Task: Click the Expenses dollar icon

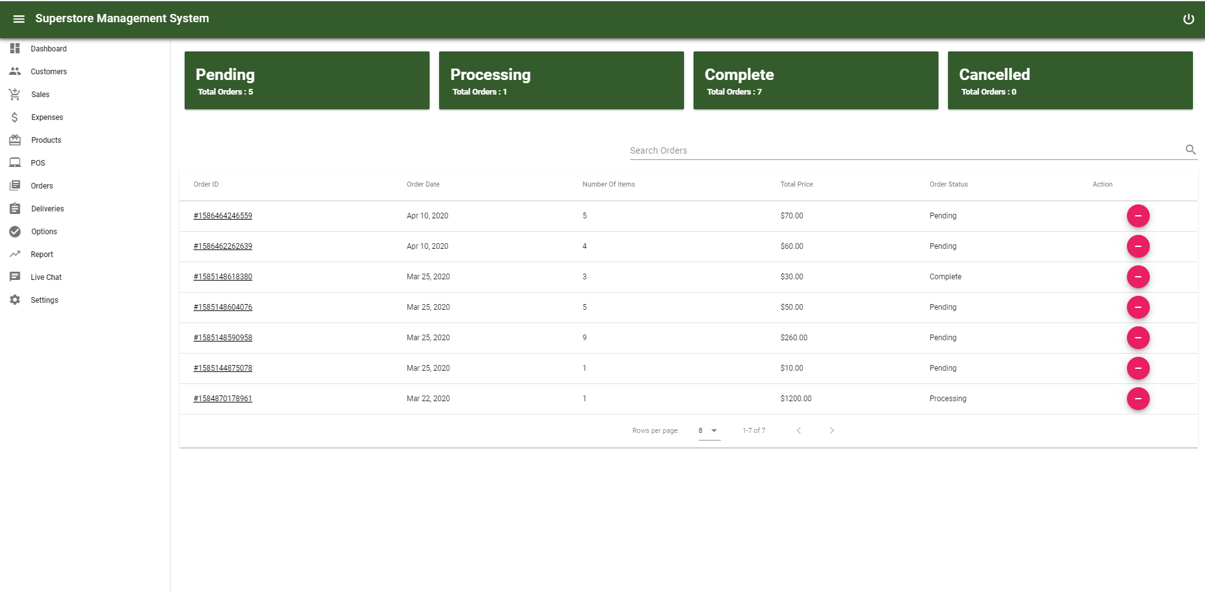Action: coord(15,117)
